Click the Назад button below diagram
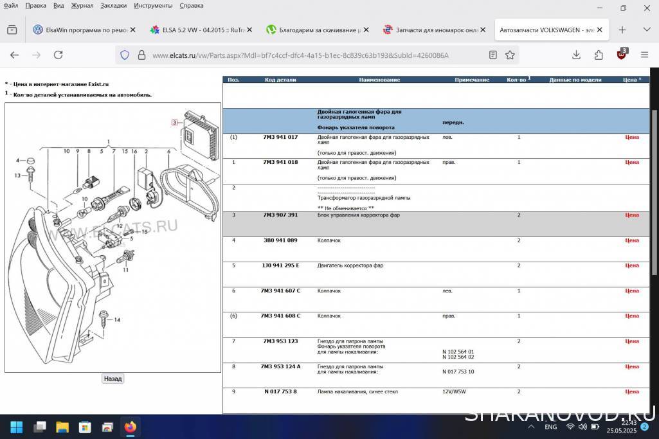659x439 pixels. pos(113,379)
